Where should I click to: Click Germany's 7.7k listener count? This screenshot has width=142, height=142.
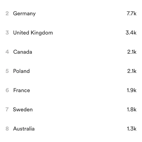[132, 13]
